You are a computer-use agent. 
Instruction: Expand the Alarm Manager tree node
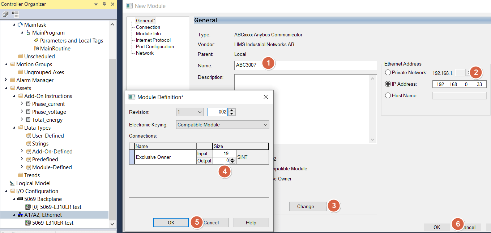[6, 80]
